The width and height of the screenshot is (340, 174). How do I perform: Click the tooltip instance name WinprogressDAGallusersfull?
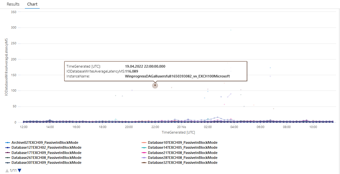178,76
